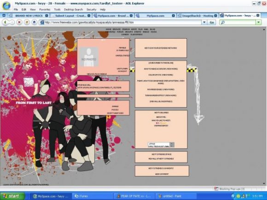Open the Help menu
267x200 pixels.
[x=103, y=10]
